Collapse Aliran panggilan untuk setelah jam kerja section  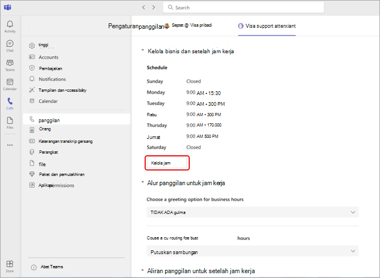(143, 270)
